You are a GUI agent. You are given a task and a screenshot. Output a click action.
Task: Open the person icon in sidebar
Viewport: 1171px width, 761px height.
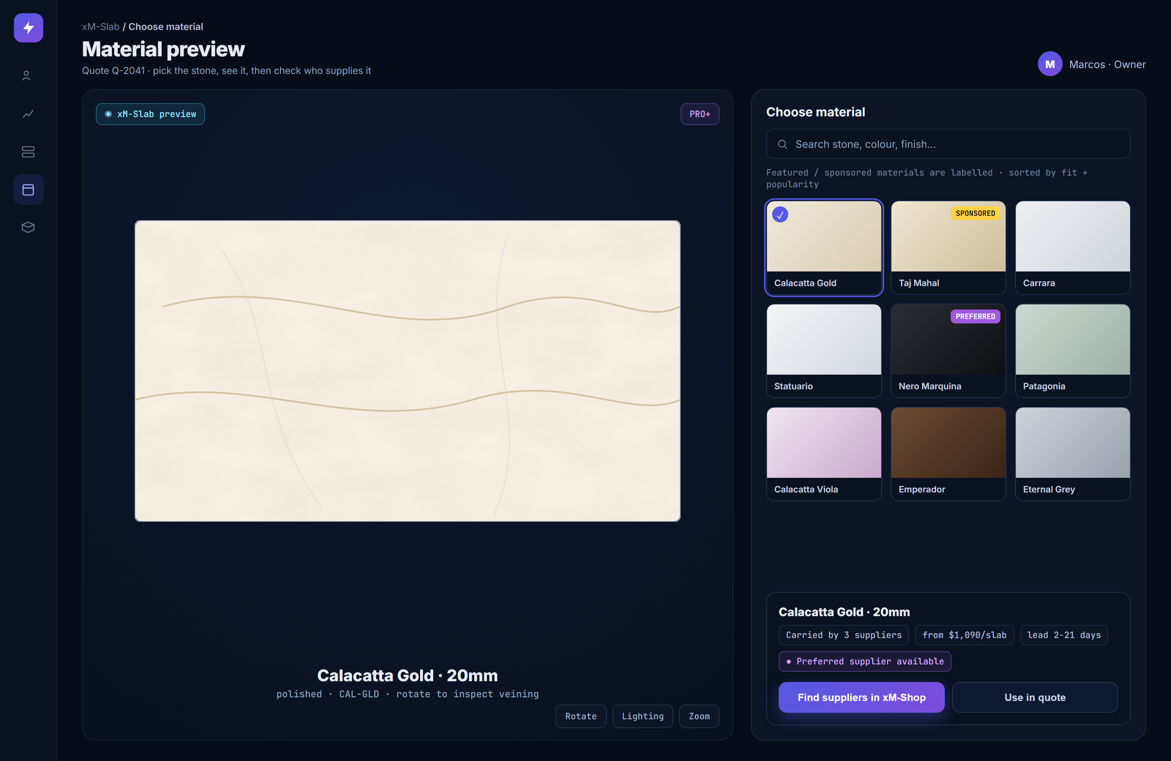tap(27, 75)
